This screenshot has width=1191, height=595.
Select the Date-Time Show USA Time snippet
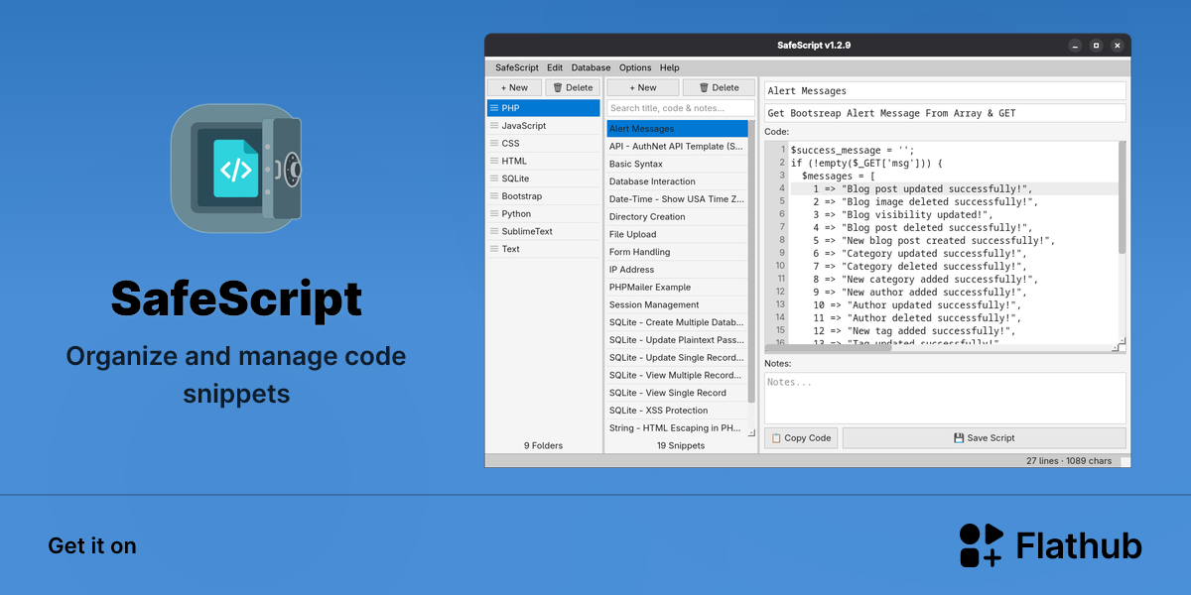click(677, 199)
